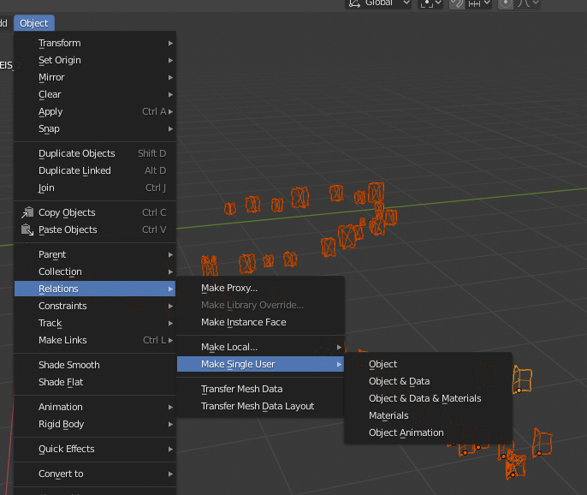Select Join from the Object menu
The width and height of the screenshot is (587, 495).
(95, 188)
